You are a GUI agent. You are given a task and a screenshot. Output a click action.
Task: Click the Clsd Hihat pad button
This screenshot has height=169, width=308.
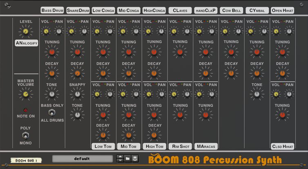[x=283, y=146]
